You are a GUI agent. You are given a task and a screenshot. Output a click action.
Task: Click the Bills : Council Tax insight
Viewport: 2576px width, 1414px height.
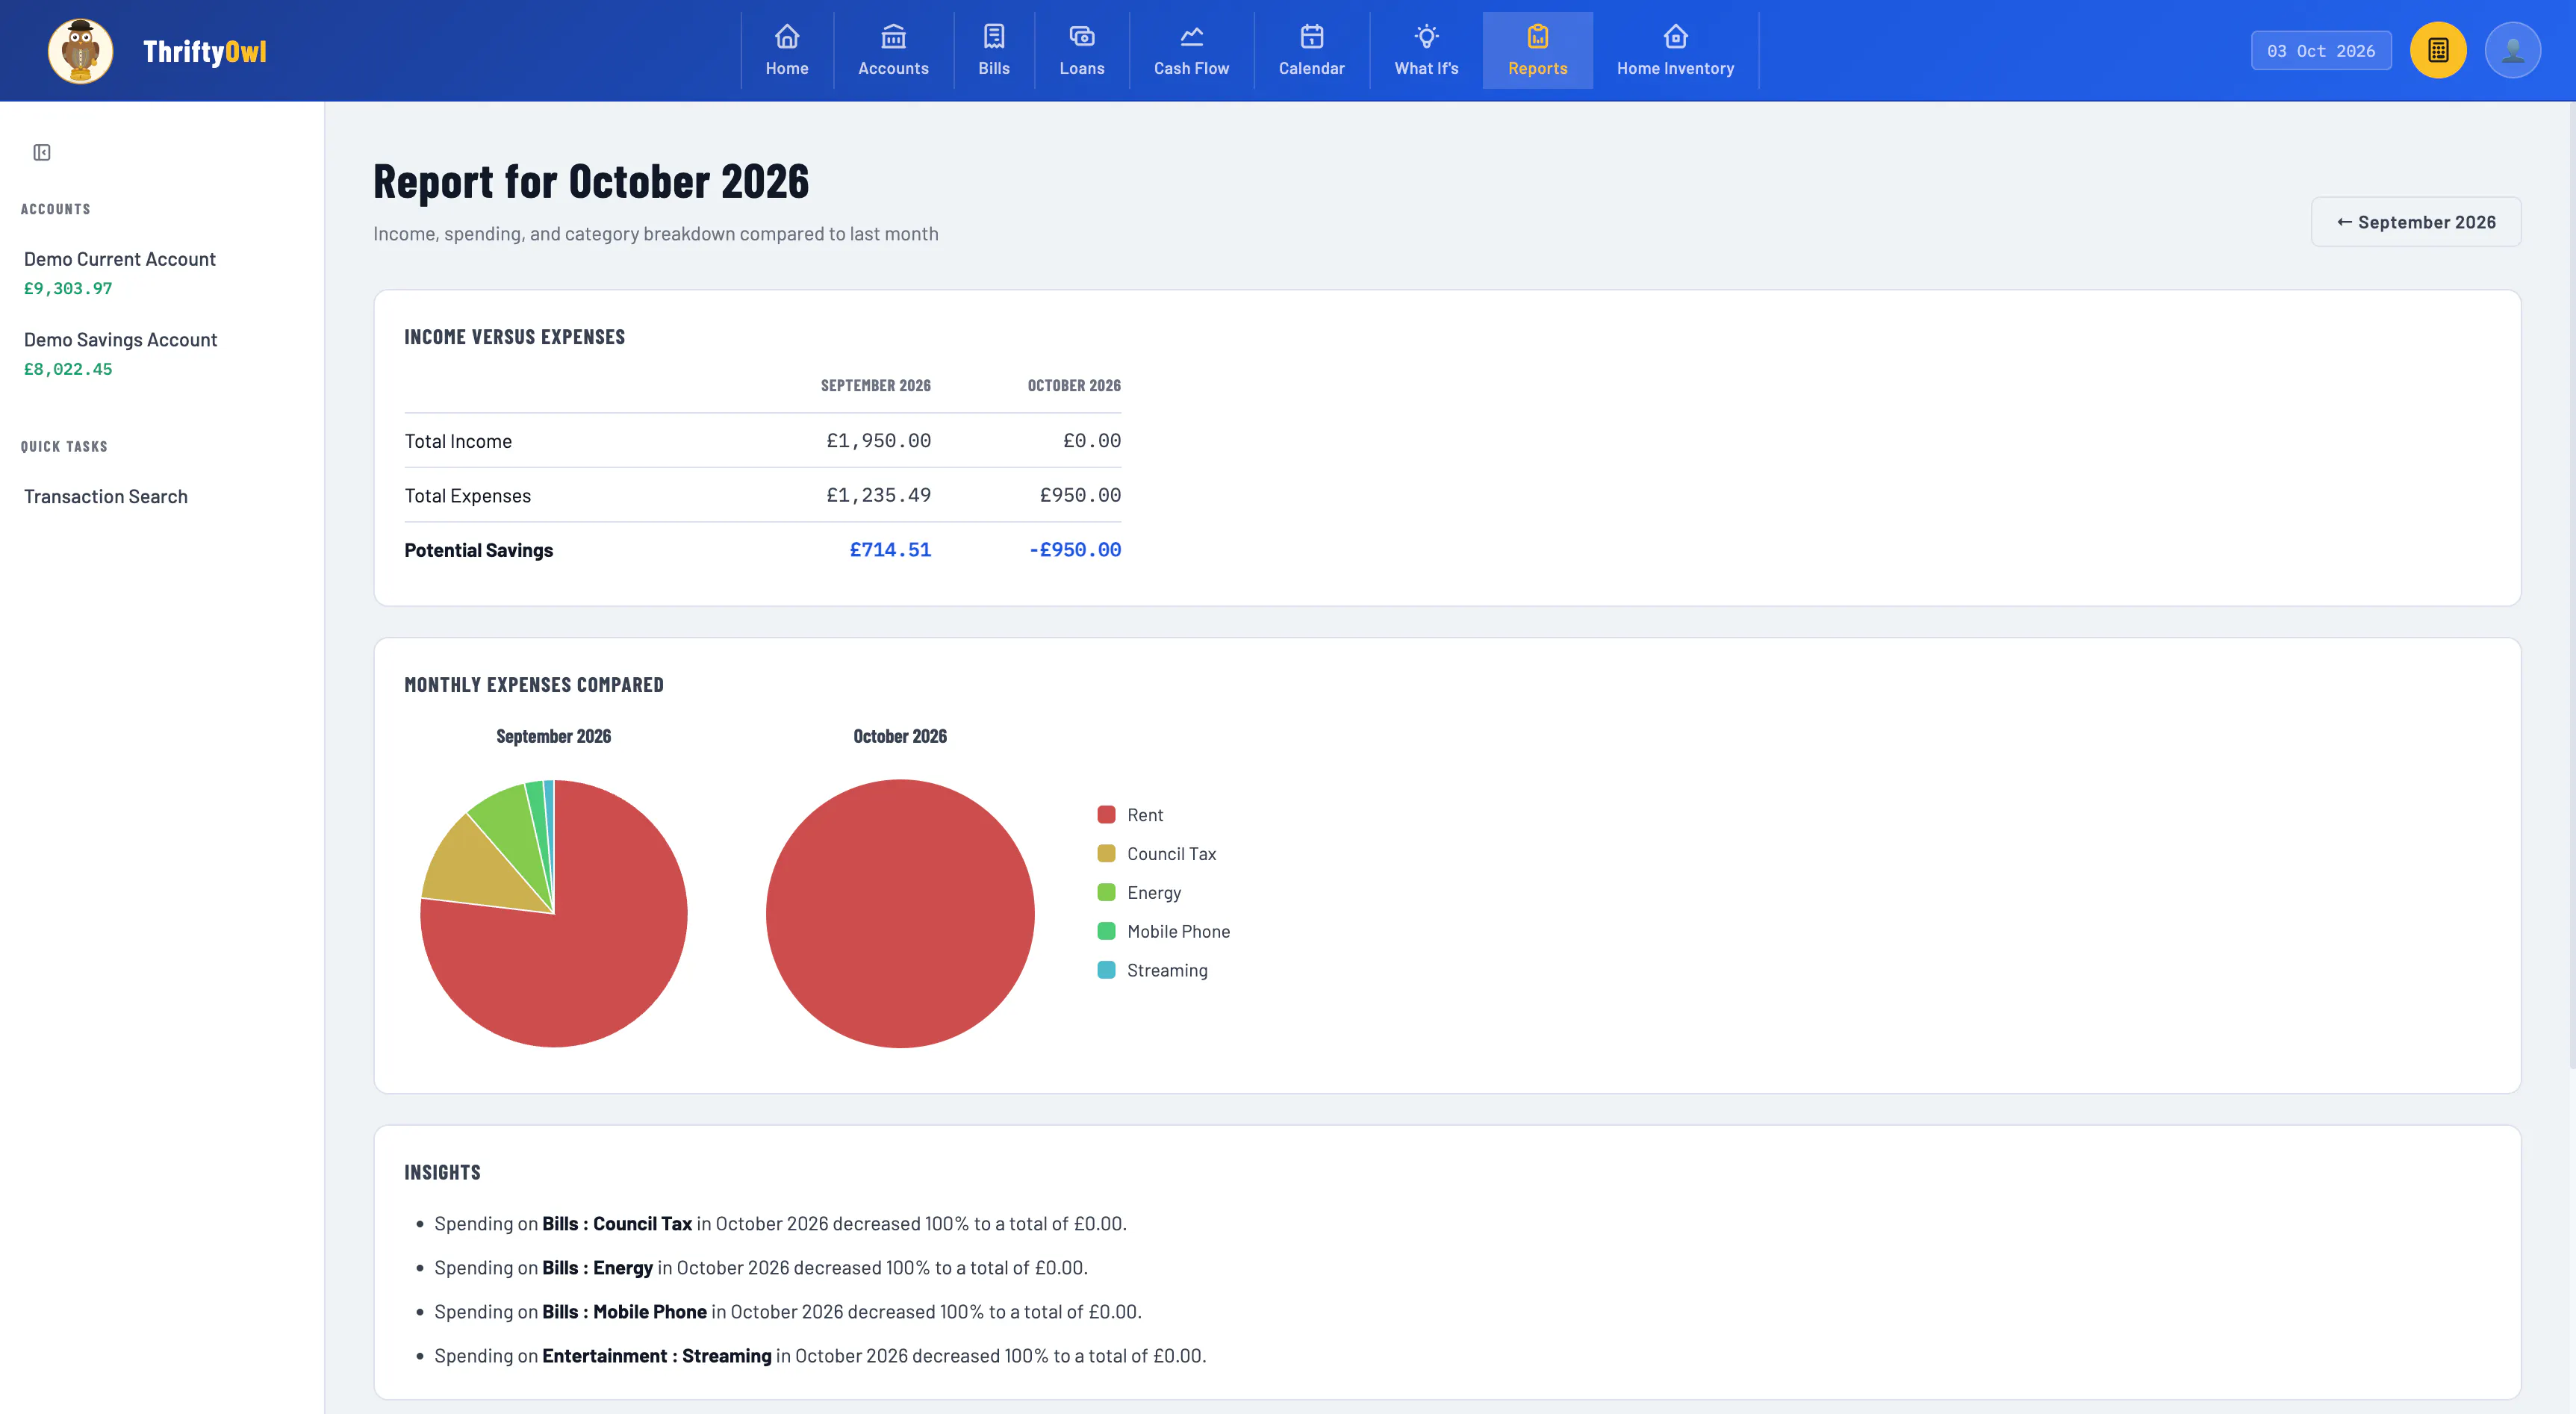point(780,1224)
